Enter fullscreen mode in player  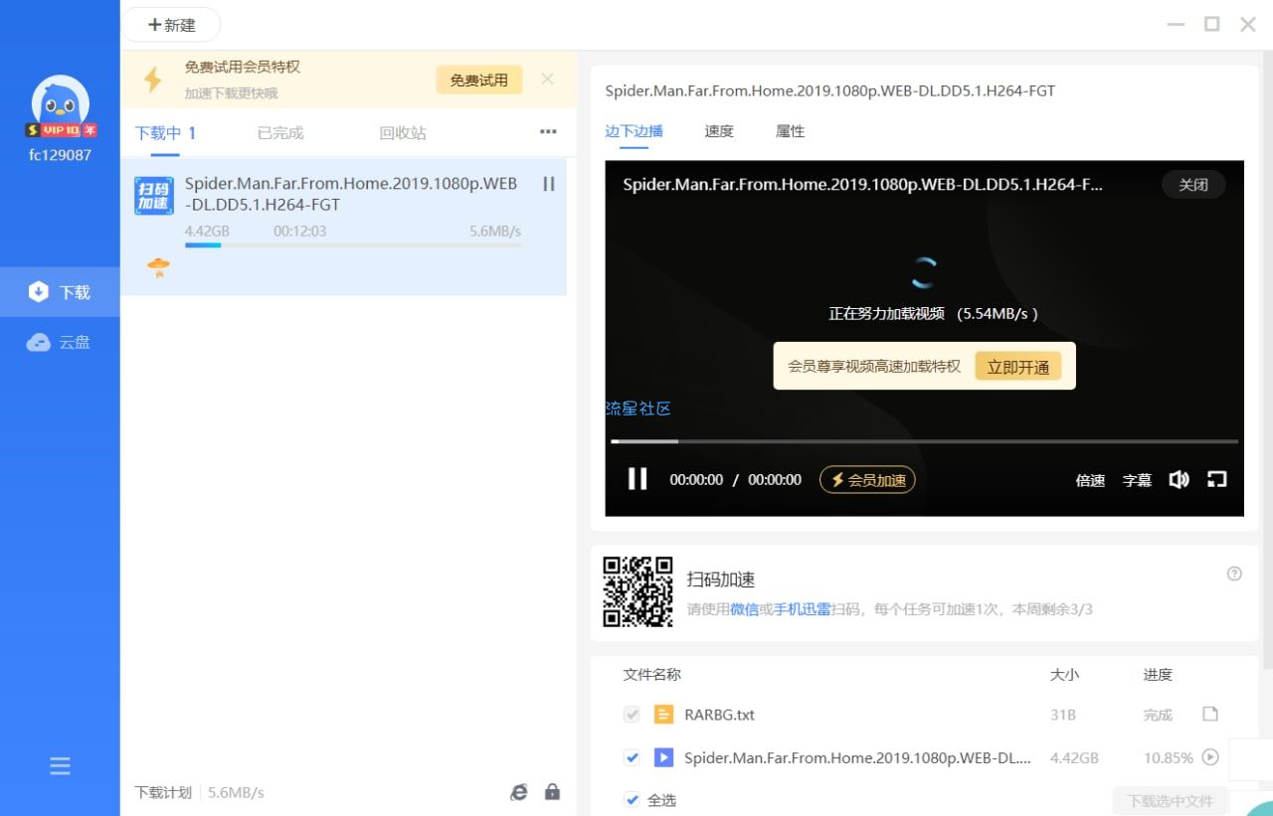(x=1216, y=479)
